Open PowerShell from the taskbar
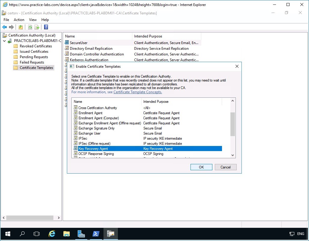Screen dimensions: 309x241 96,234
